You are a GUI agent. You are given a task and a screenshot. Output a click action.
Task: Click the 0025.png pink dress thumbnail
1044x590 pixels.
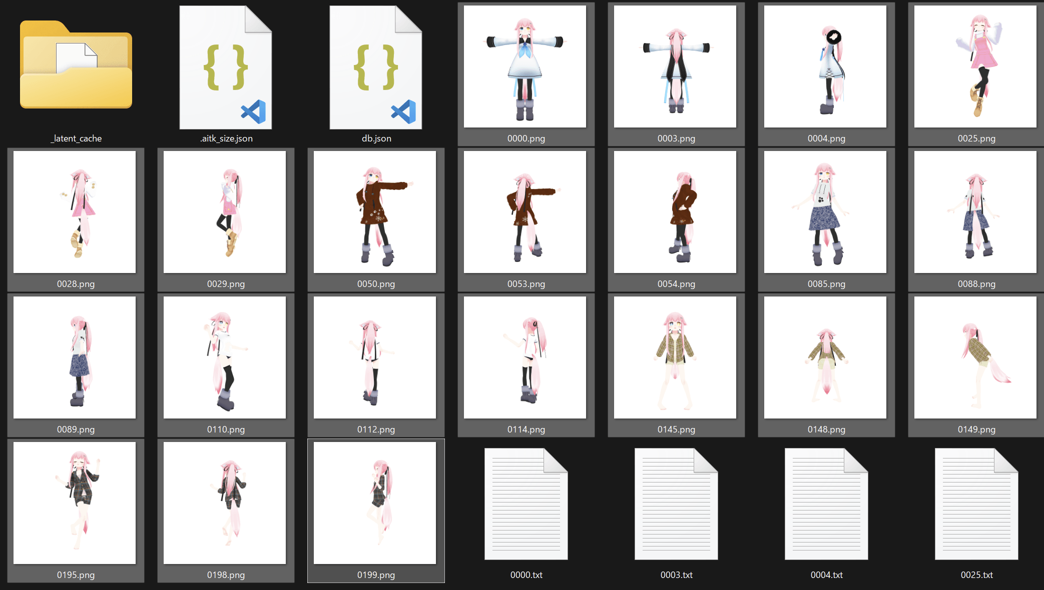pyautogui.click(x=975, y=66)
